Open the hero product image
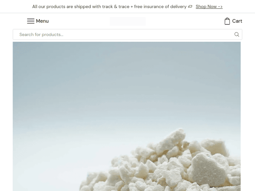The width and height of the screenshot is (255, 191). click(x=127, y=116)
